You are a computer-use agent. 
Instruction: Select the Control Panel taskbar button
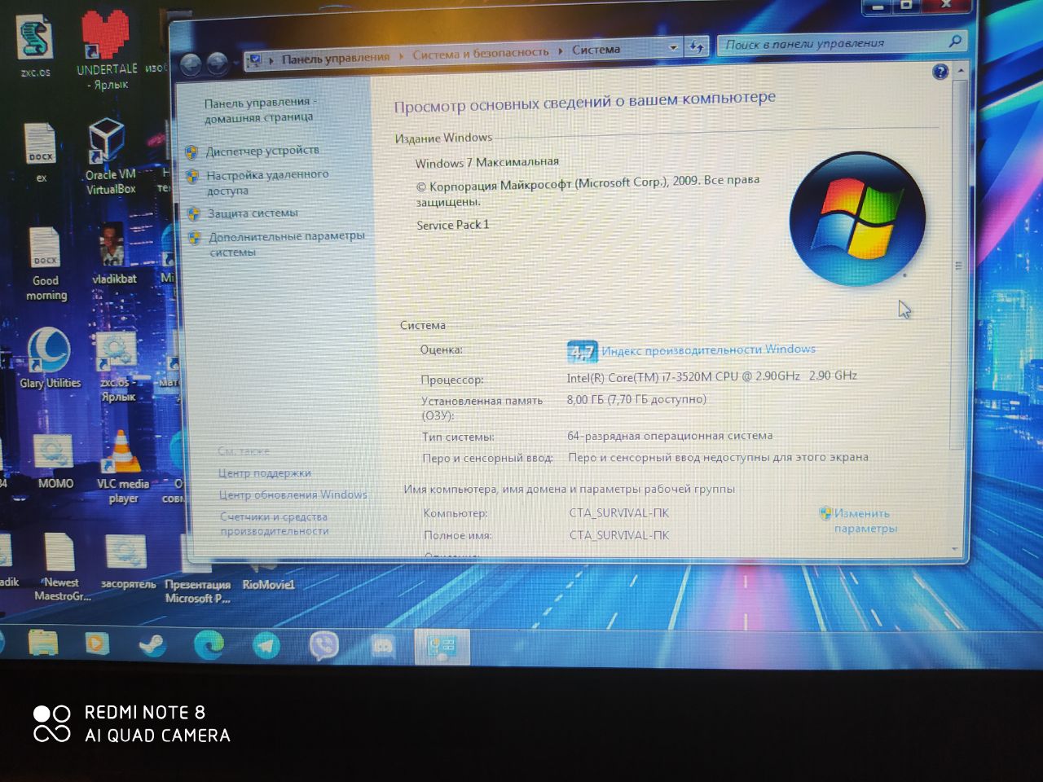tap(441, 648)
